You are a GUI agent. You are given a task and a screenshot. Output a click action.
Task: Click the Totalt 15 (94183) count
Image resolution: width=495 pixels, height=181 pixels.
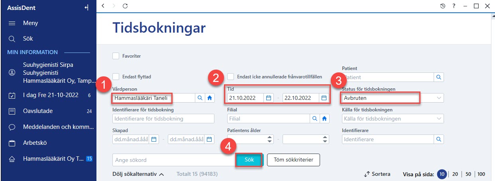pos(197,174)
